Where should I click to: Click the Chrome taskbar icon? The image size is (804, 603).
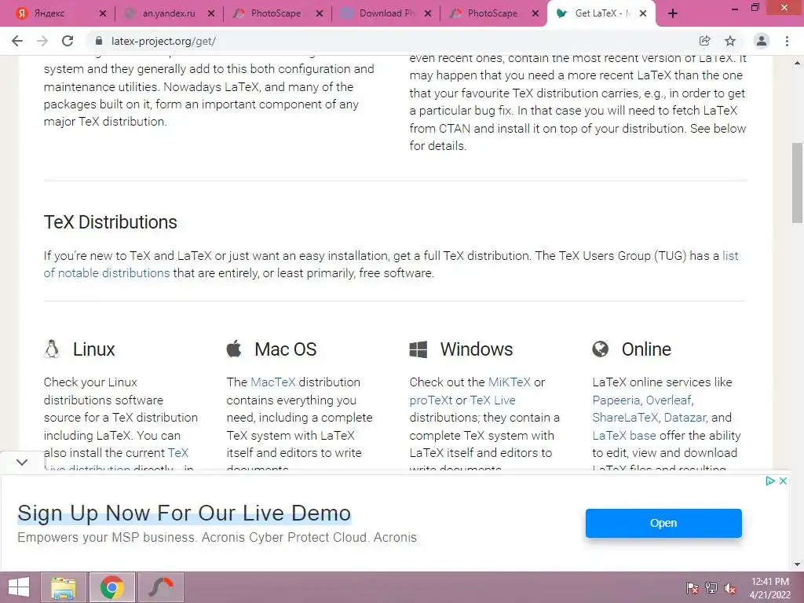111,587
